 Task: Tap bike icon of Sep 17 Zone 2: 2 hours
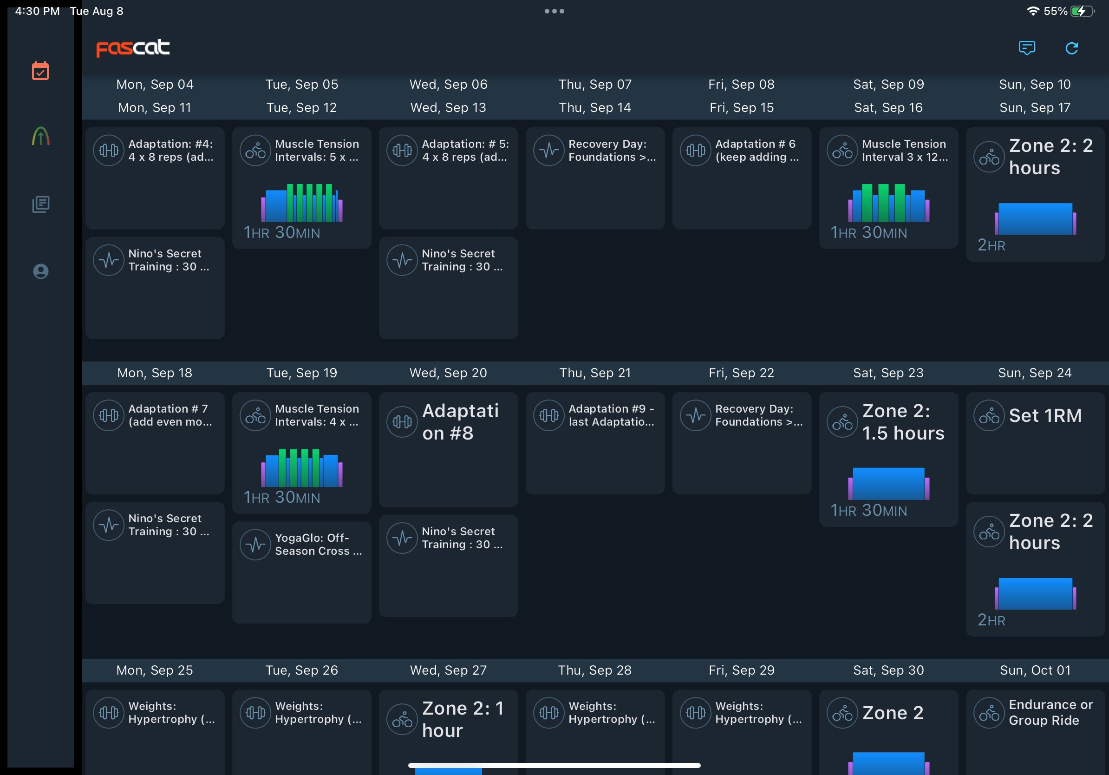[x=989, y=157]
